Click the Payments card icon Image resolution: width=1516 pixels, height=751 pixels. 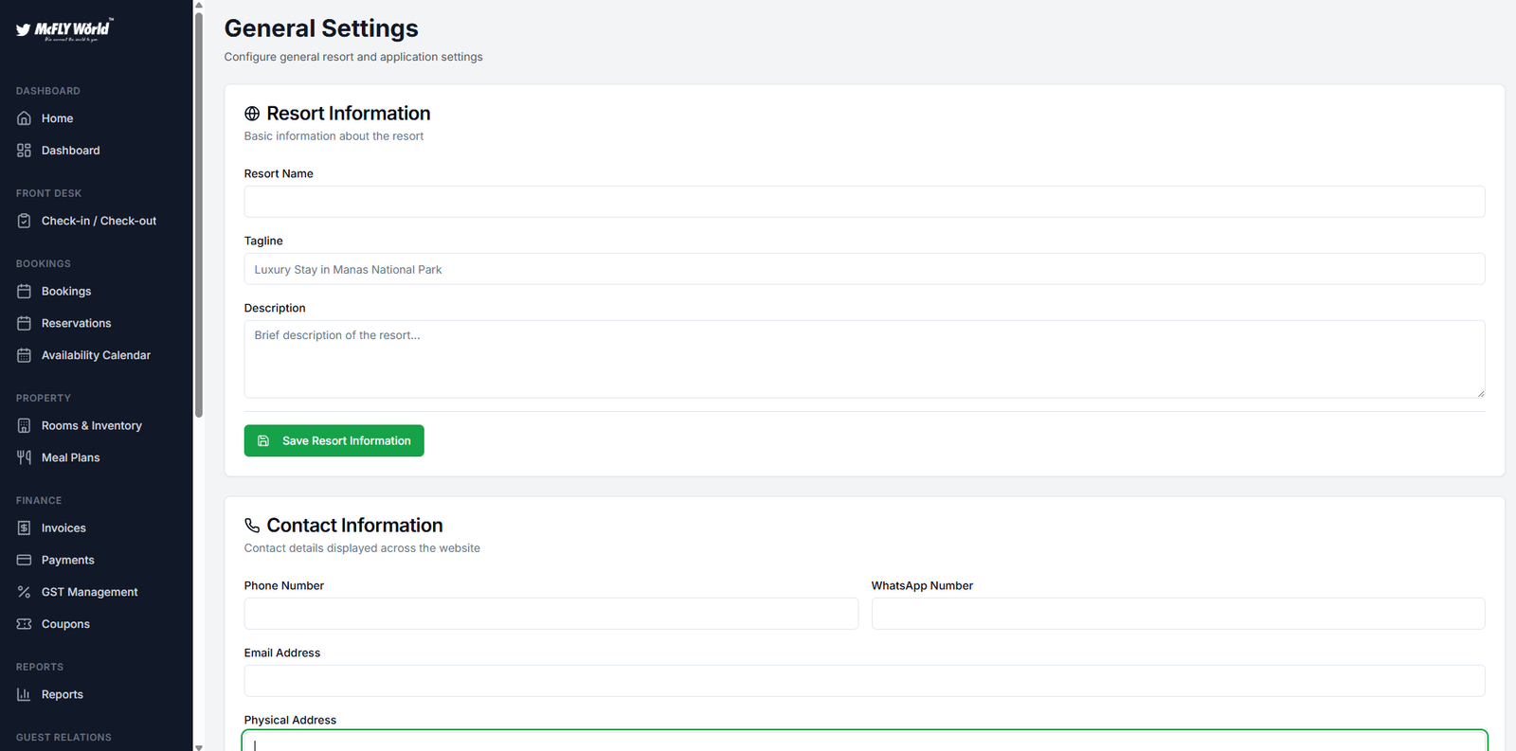(24, 560)
